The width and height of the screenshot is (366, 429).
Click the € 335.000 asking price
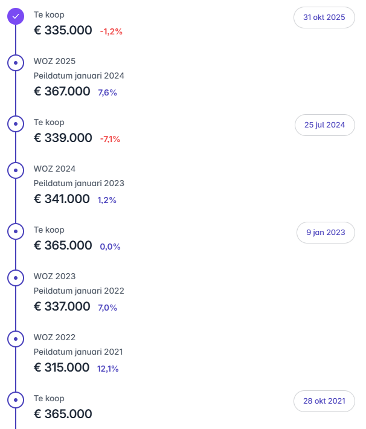(x=63, y=30)
